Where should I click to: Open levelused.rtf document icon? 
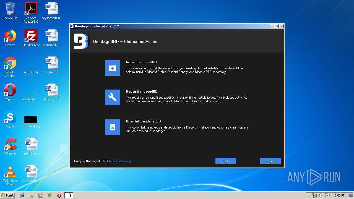point(52,65)
